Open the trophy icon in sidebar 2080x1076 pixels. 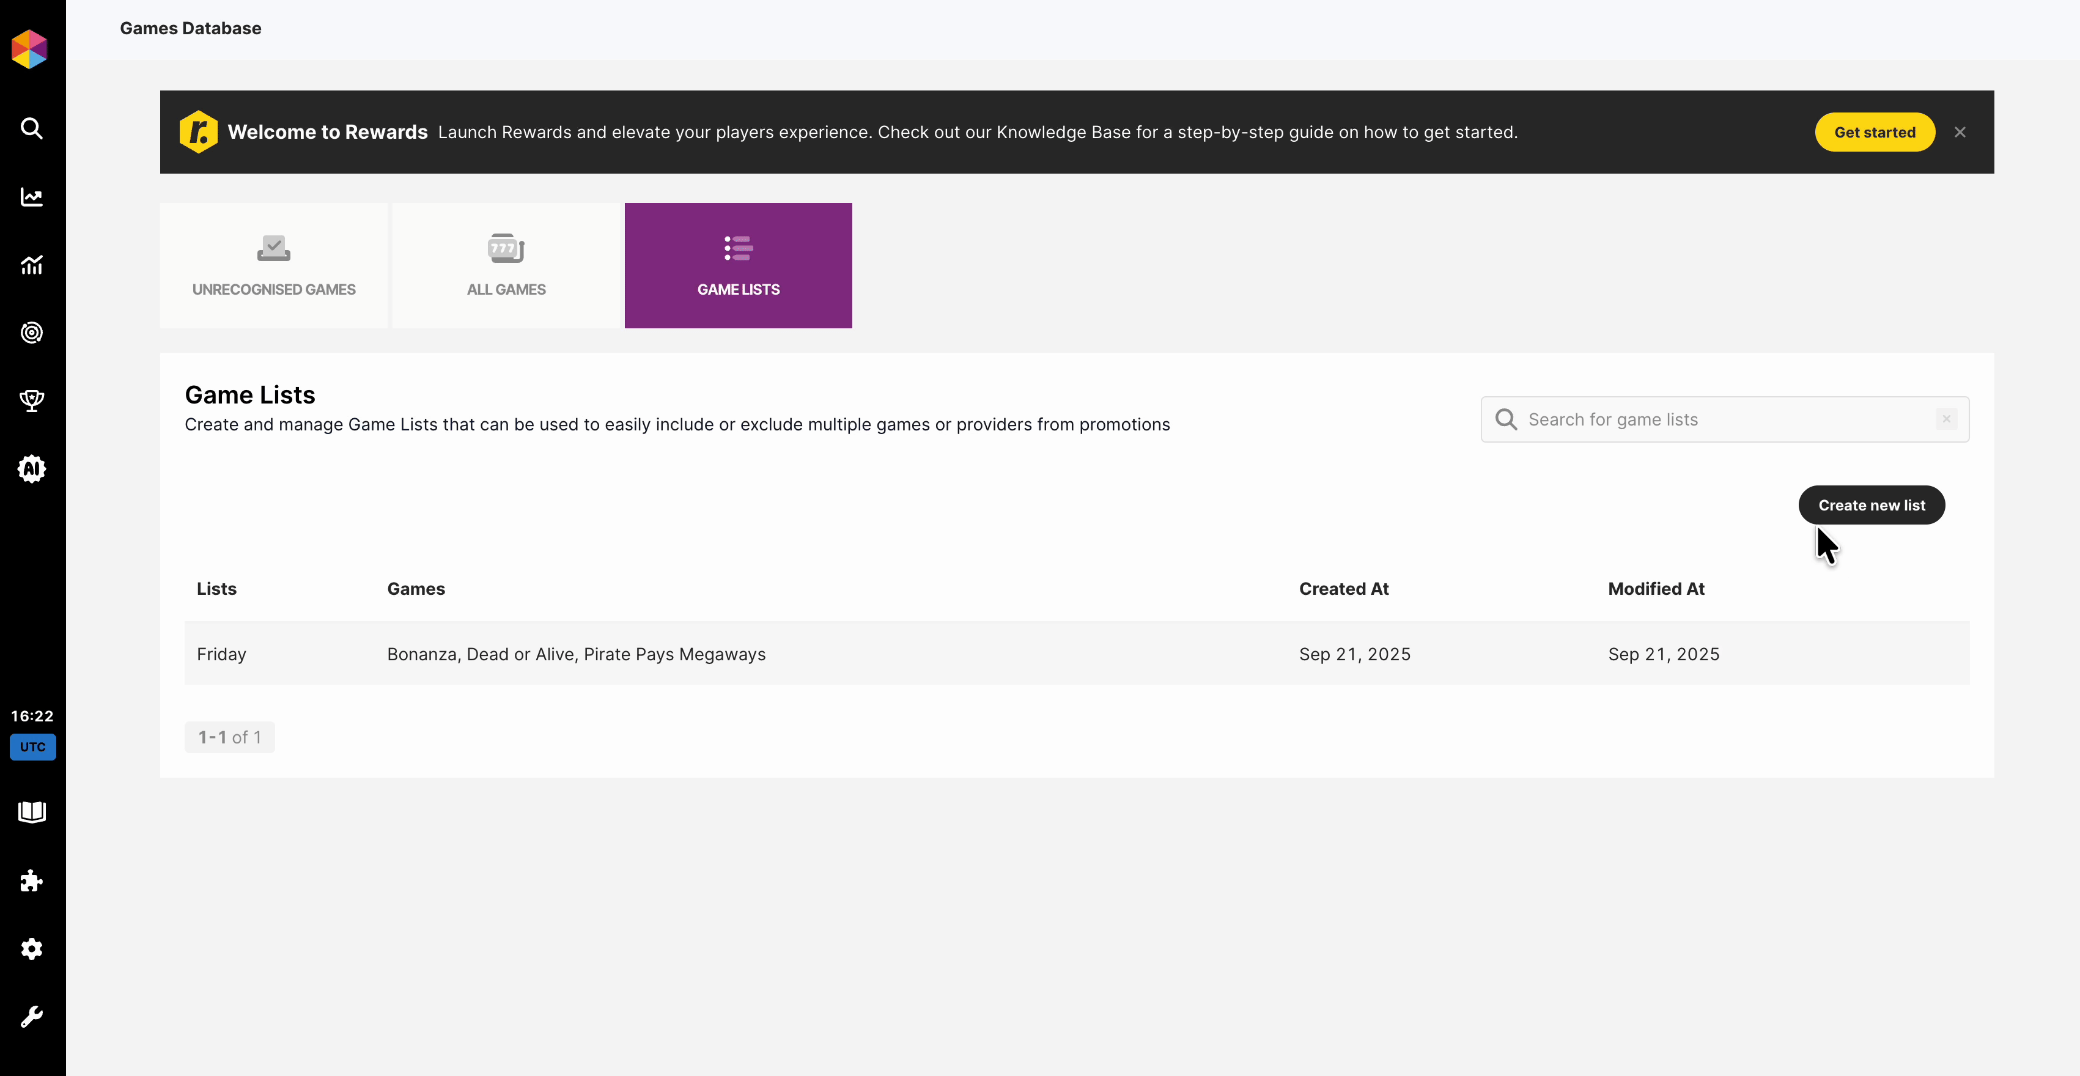click(x=32, y=400)
